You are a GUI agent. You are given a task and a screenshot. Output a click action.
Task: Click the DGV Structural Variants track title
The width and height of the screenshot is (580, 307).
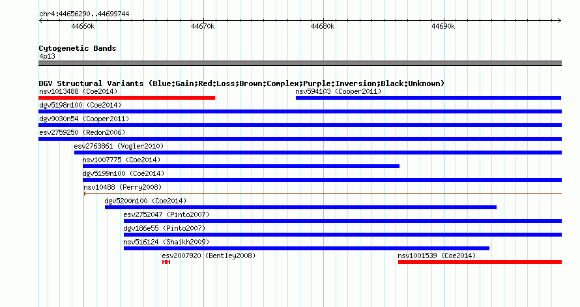242,83
